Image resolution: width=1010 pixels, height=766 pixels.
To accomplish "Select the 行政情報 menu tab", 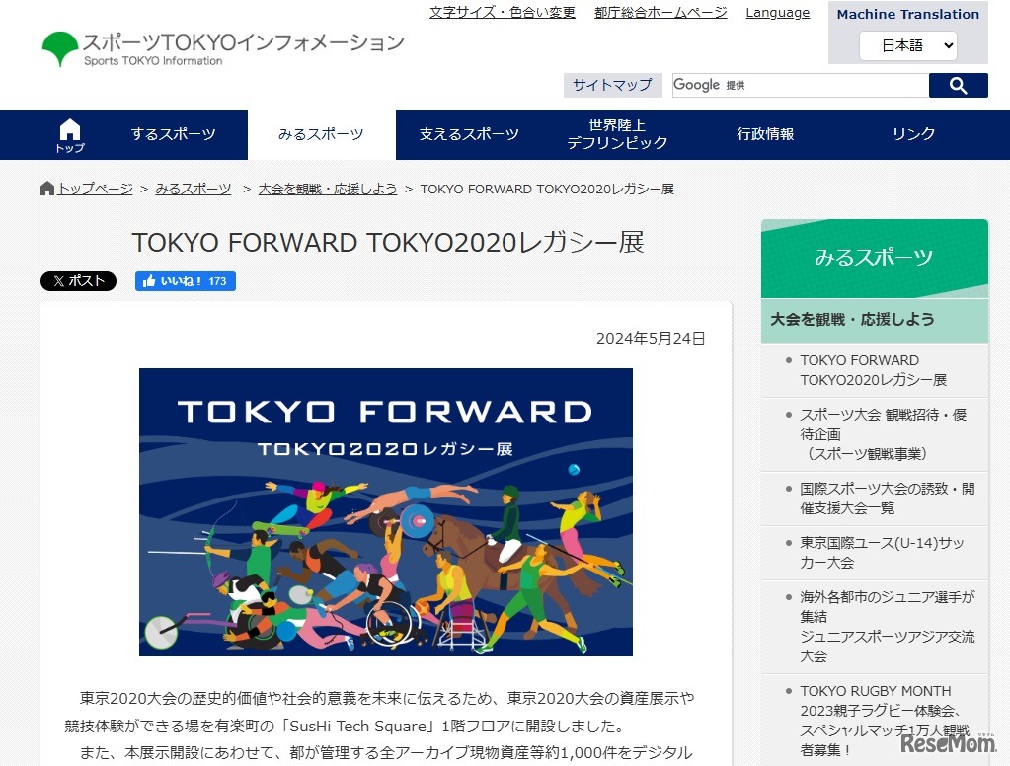I will pos(765,134).
